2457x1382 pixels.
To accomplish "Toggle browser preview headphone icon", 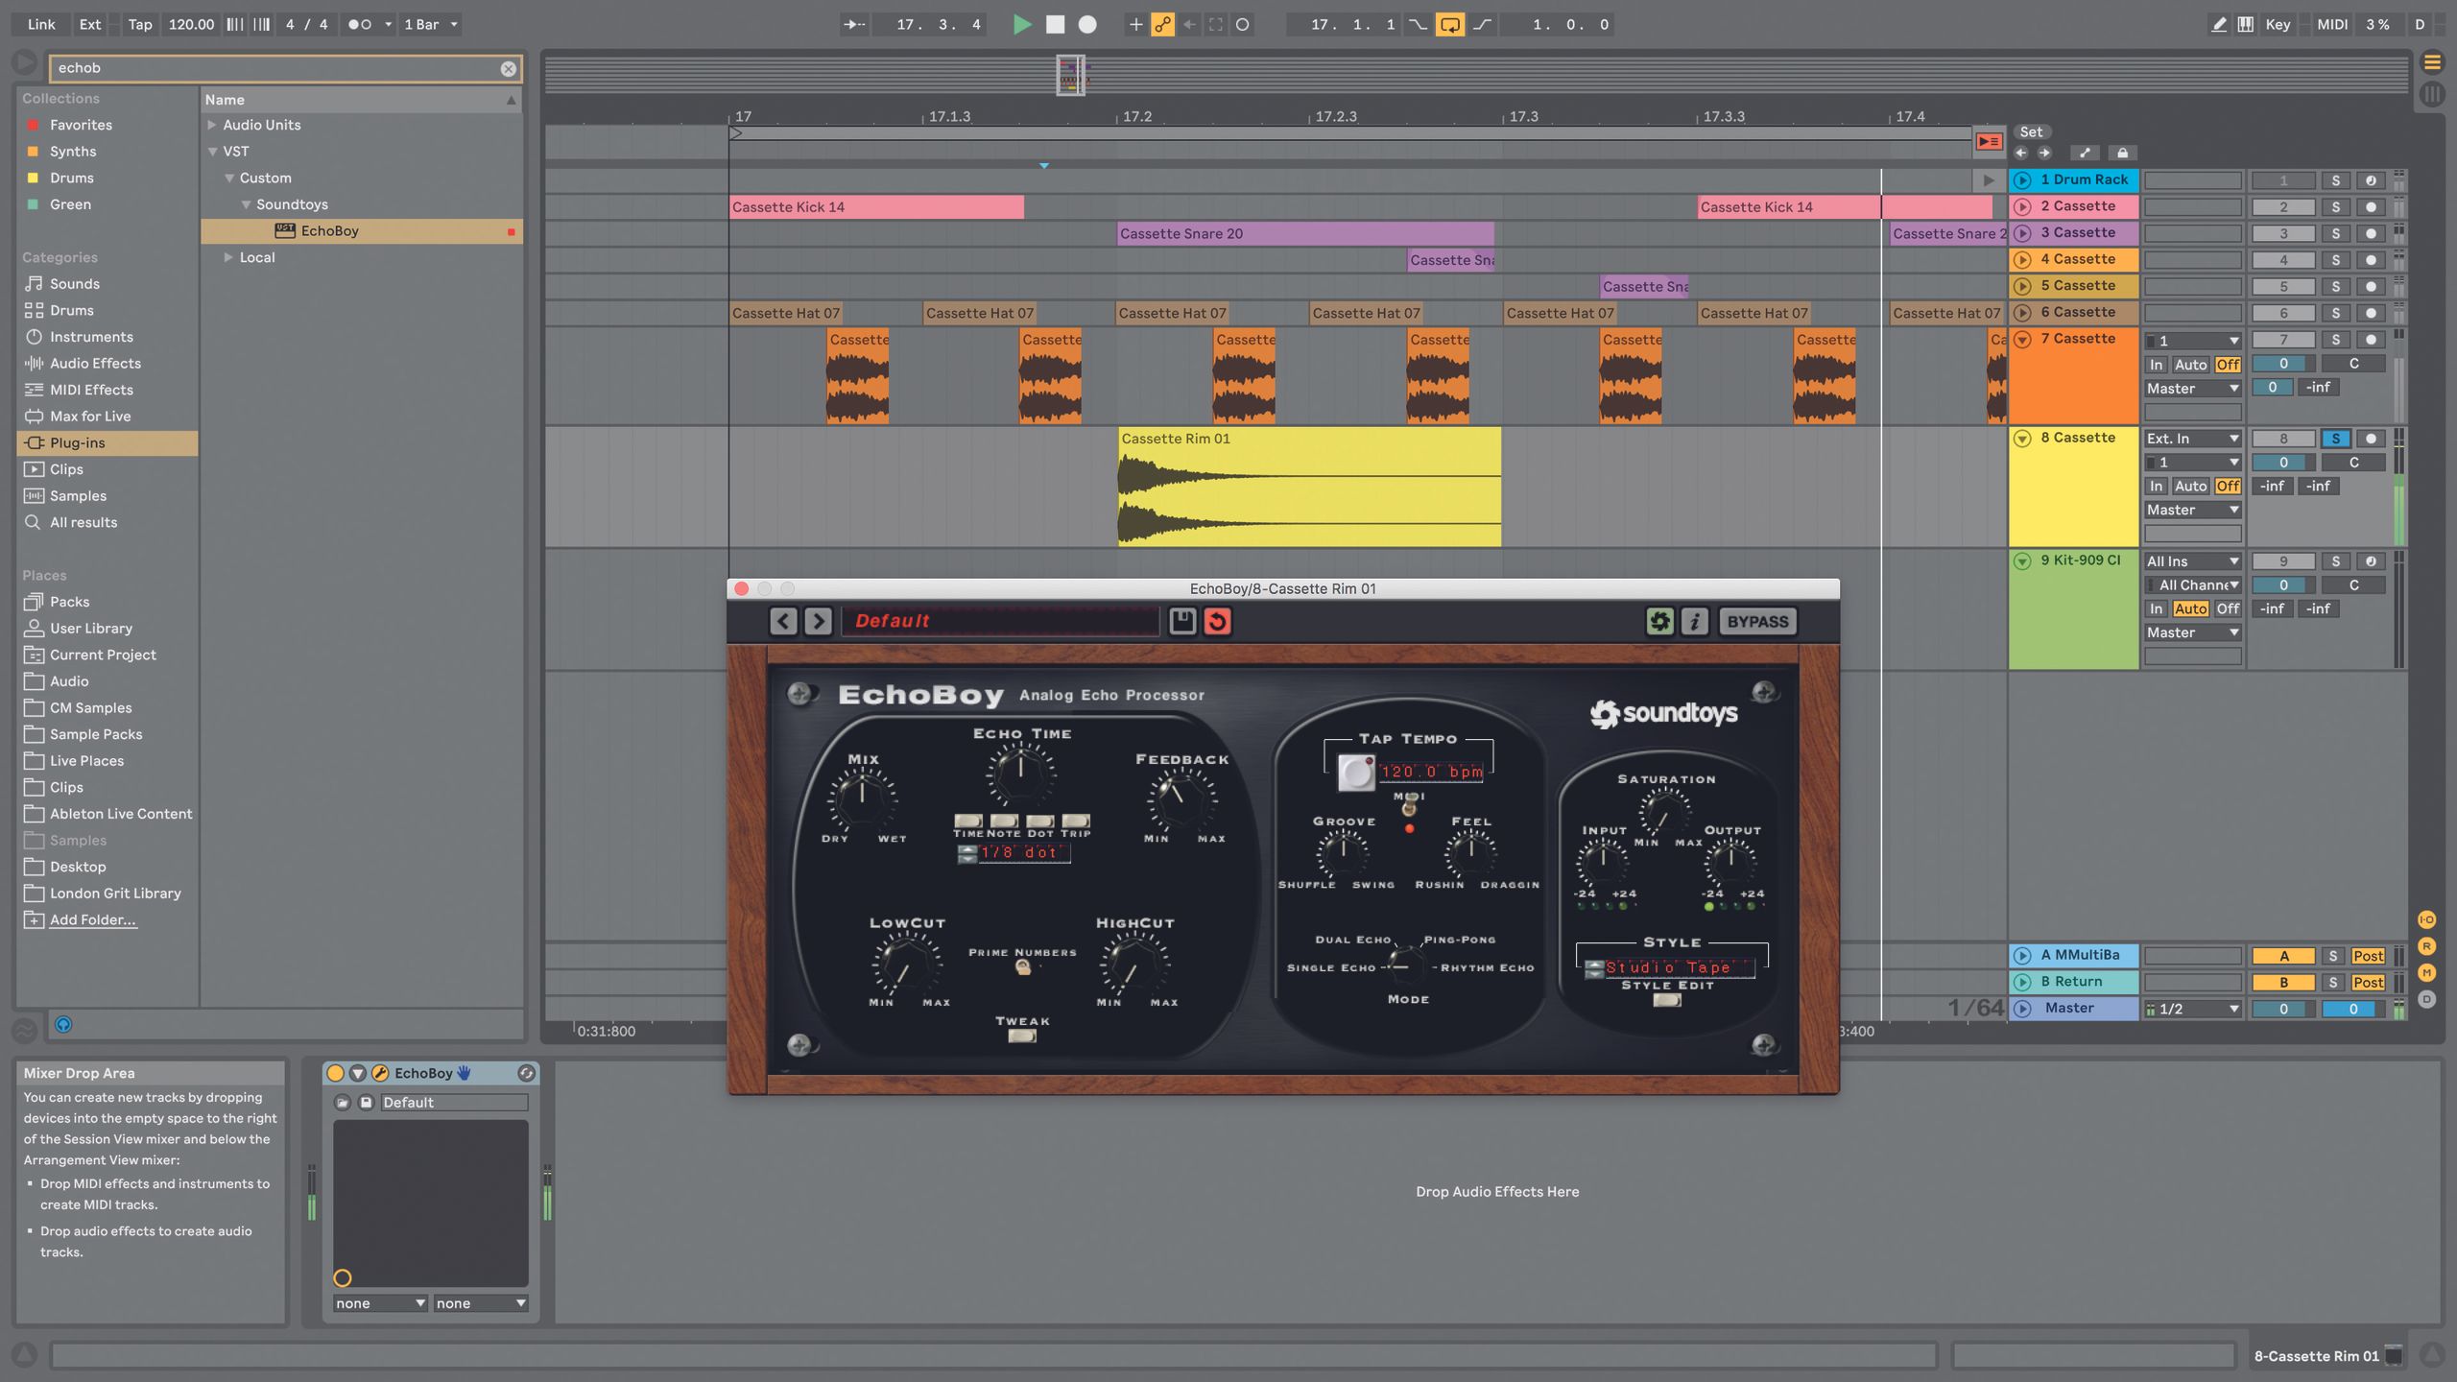I will 63,1024.
